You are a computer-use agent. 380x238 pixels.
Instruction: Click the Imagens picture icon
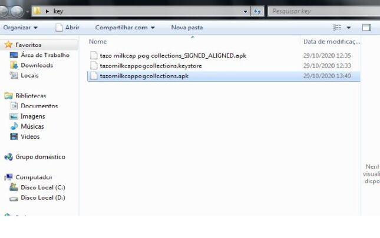tap(14, 116)
